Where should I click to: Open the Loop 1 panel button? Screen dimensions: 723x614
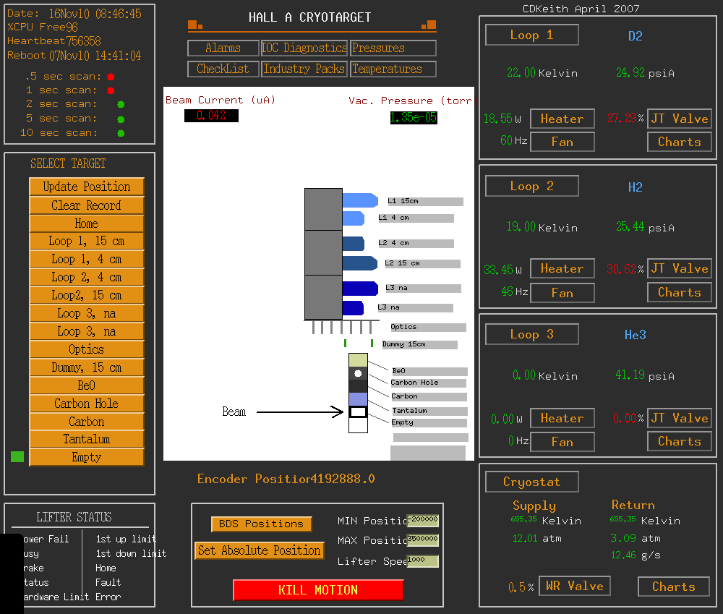531,35
